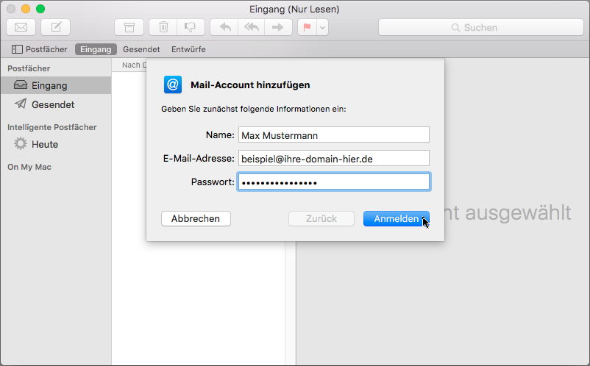This screenshot has height=366, width=590.
Task: Click the Reply arrow icon
Action: pos(224,27)
